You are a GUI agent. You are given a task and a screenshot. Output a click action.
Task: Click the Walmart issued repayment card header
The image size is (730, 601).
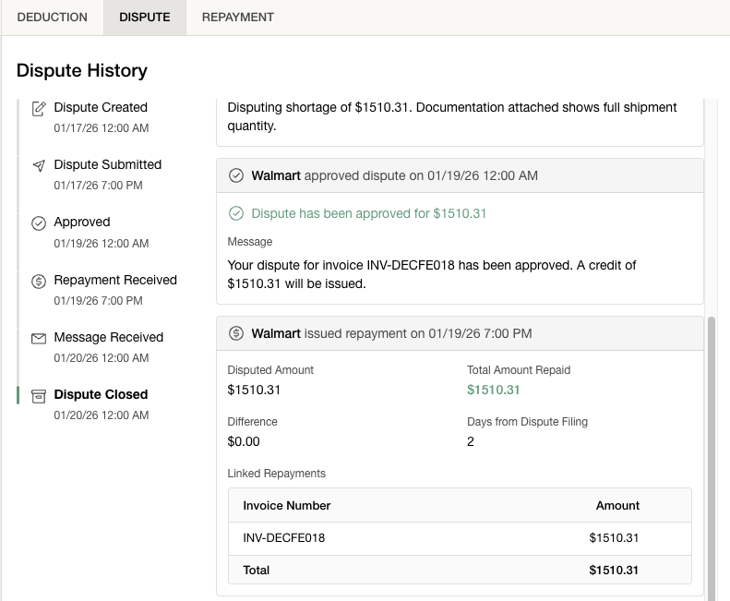pos(460,333)
